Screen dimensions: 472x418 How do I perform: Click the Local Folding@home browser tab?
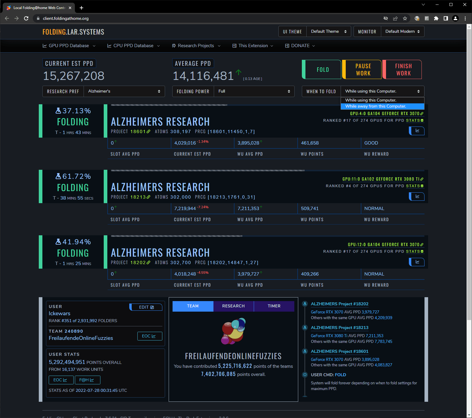[39, 8]
